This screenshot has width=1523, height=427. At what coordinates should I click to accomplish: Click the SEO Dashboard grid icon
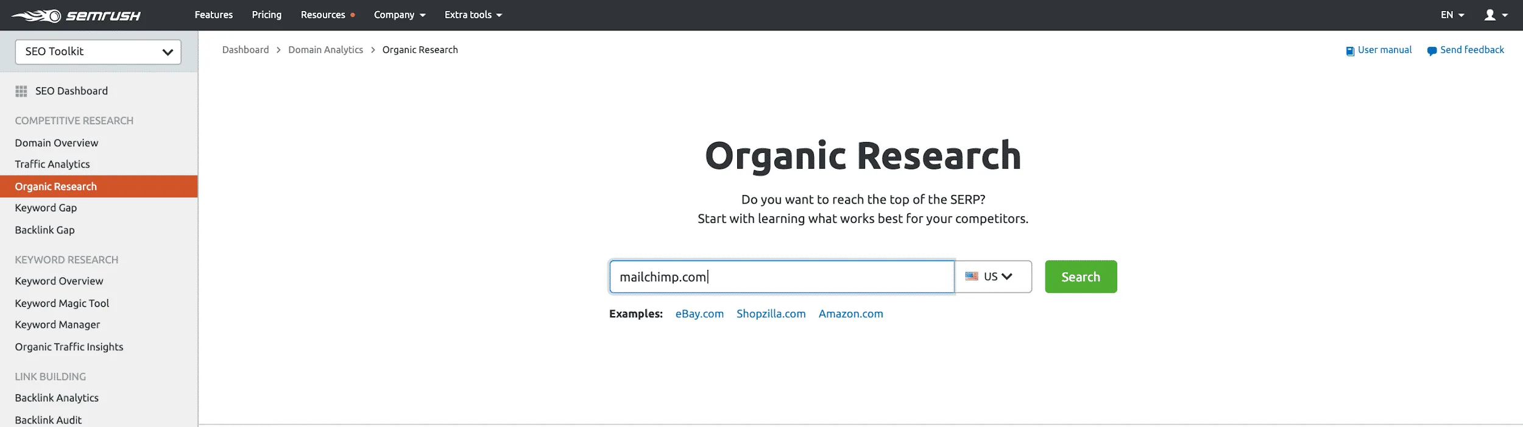(x=21, y=91)
